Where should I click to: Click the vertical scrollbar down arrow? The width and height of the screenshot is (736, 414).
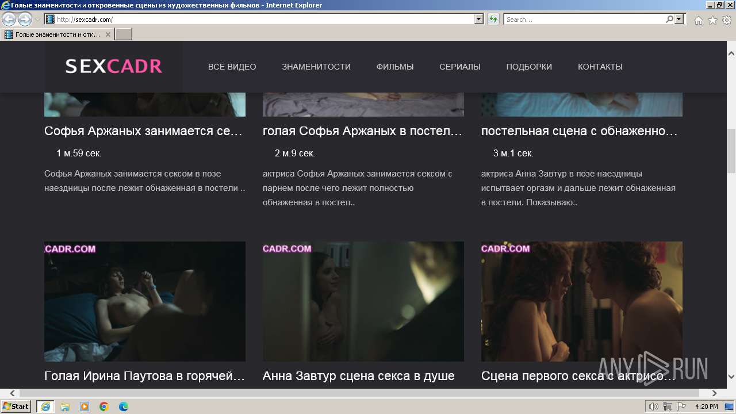pos(731,377)
